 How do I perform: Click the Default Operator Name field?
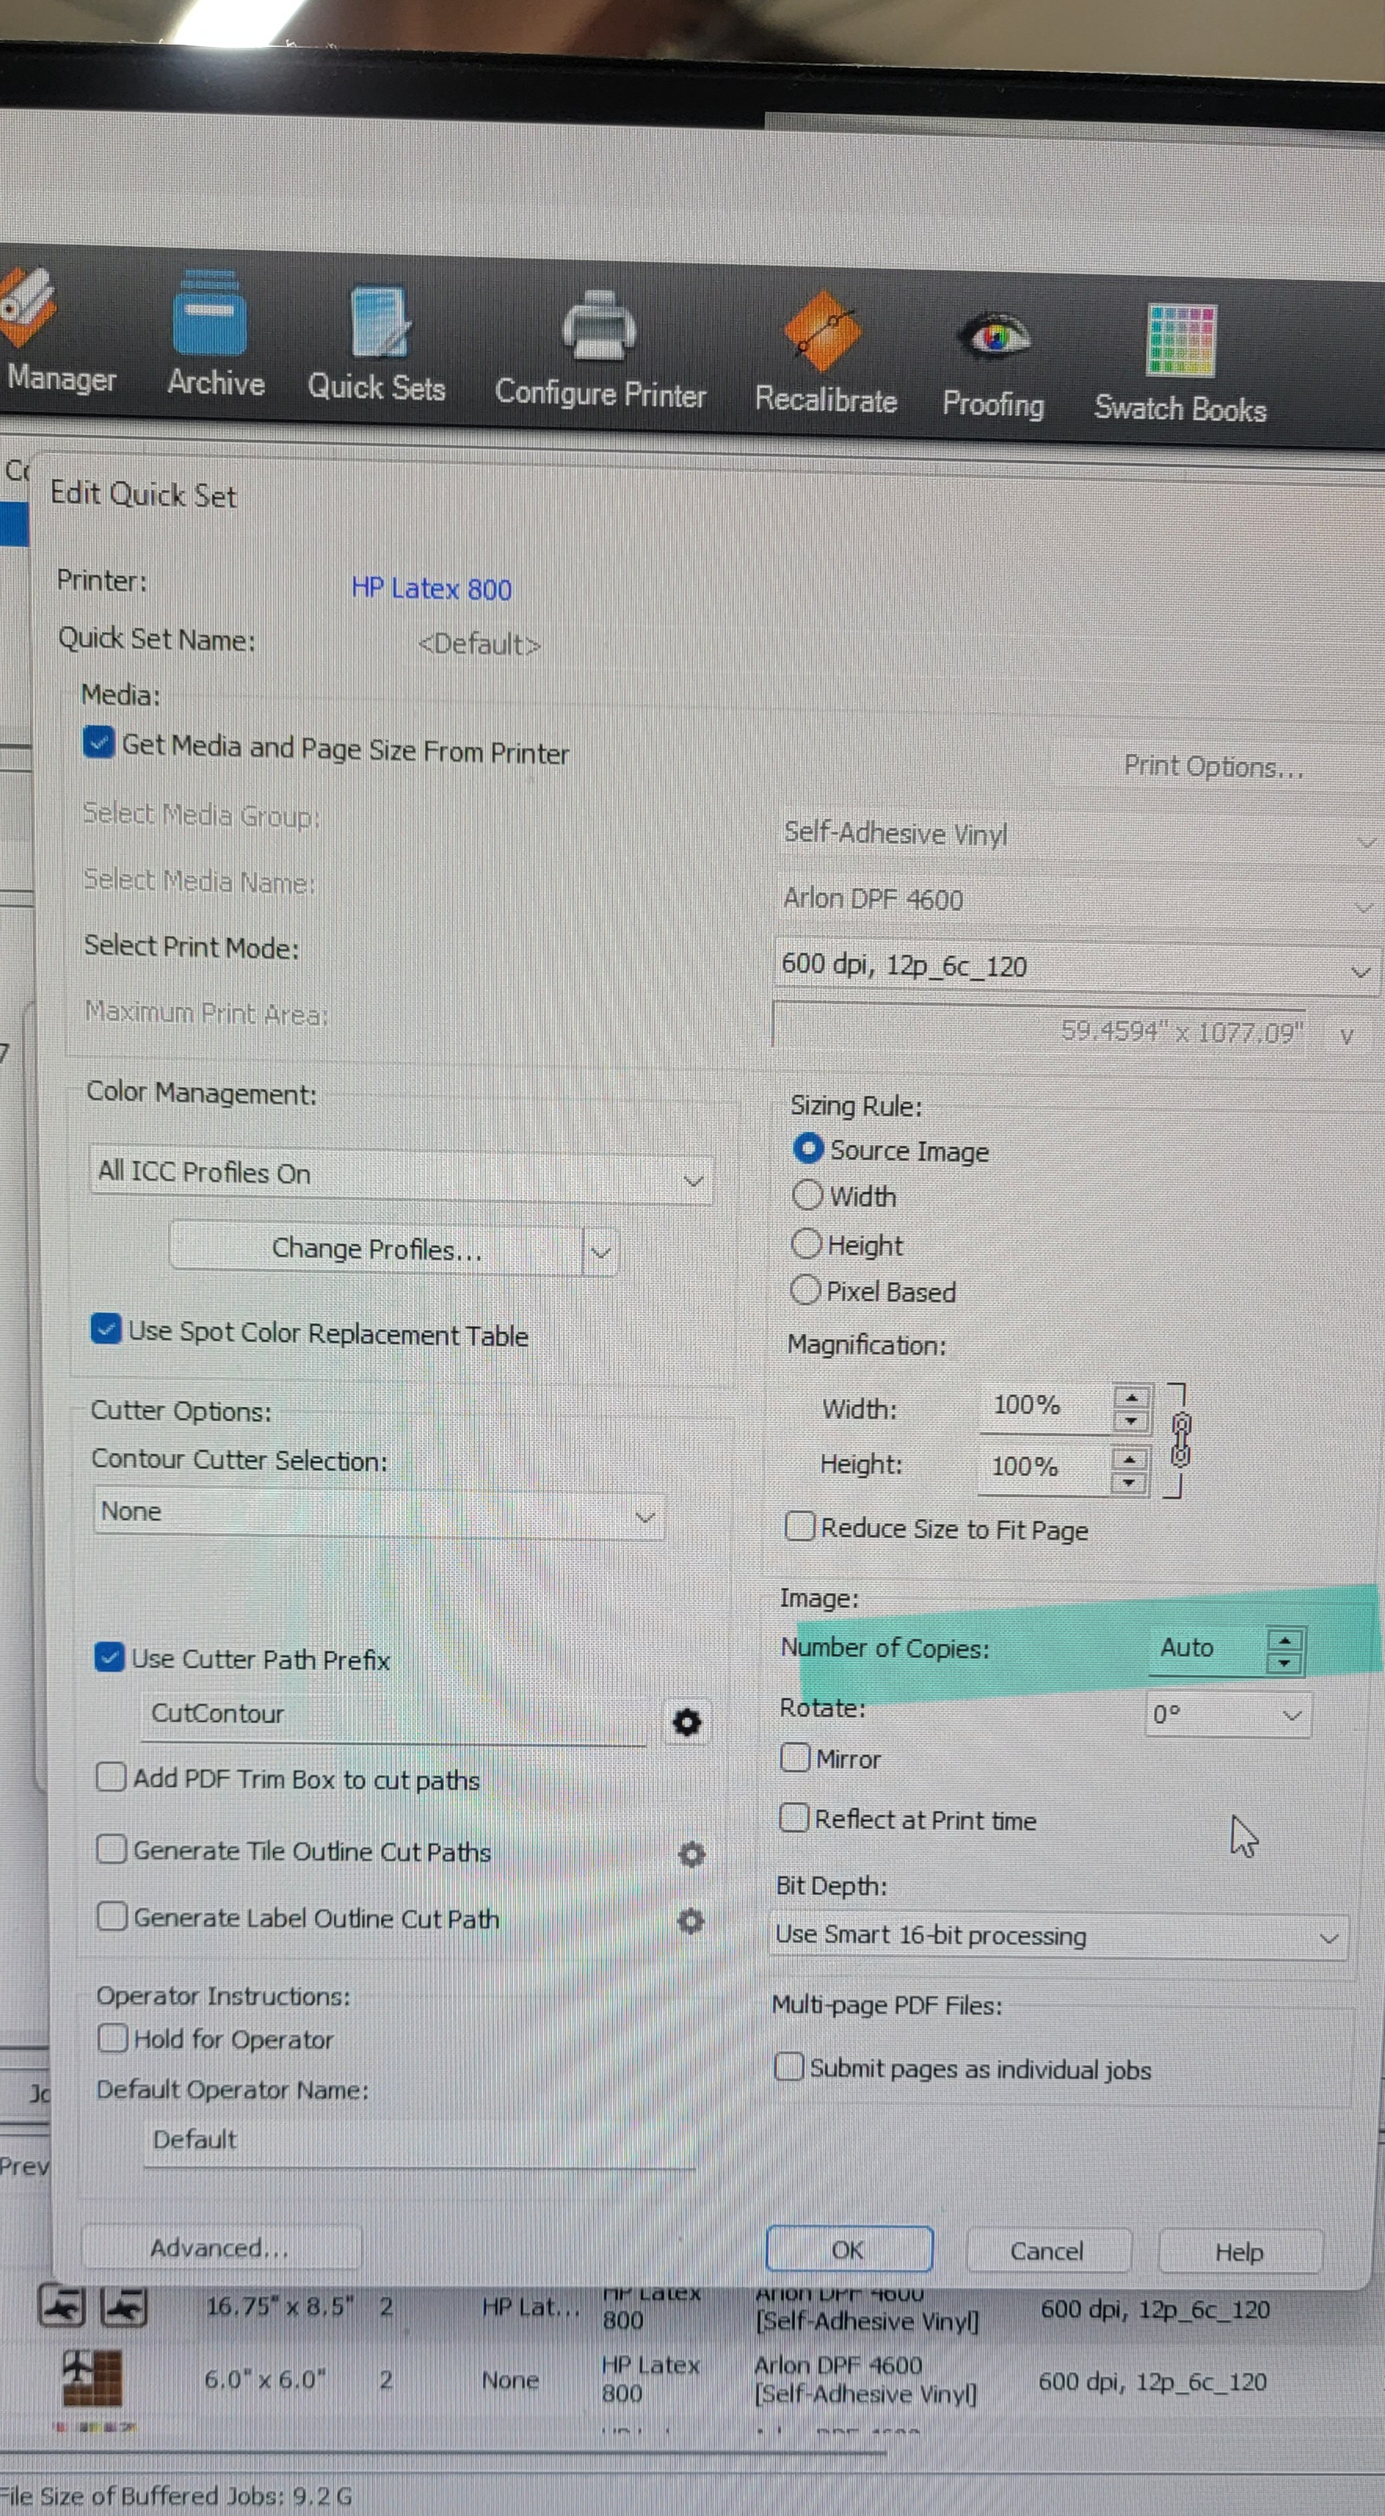pos(420,2141)
